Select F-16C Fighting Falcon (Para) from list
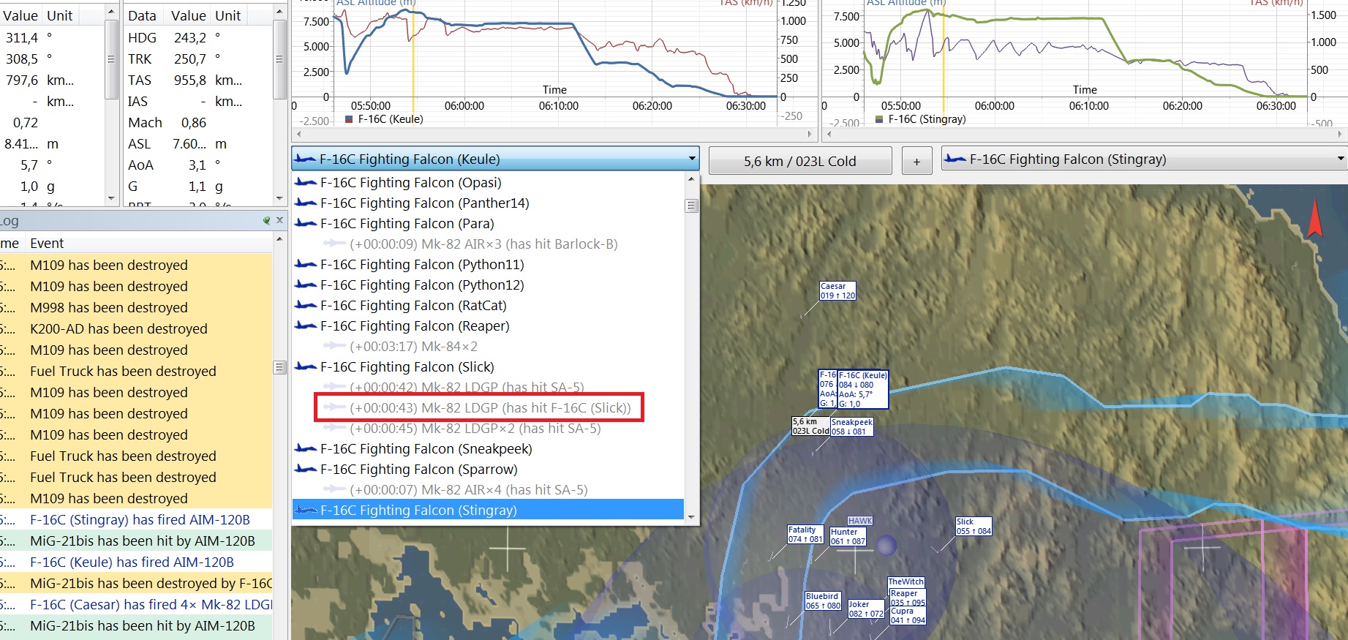This screenshot has width=1348, height=640. pos(488,223)
